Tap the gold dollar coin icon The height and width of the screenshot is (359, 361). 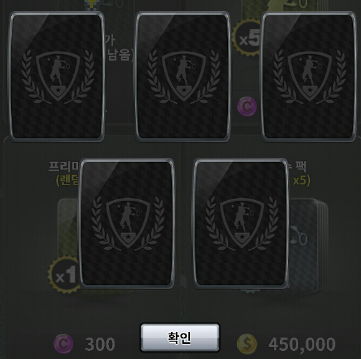[x=247, y=344]
